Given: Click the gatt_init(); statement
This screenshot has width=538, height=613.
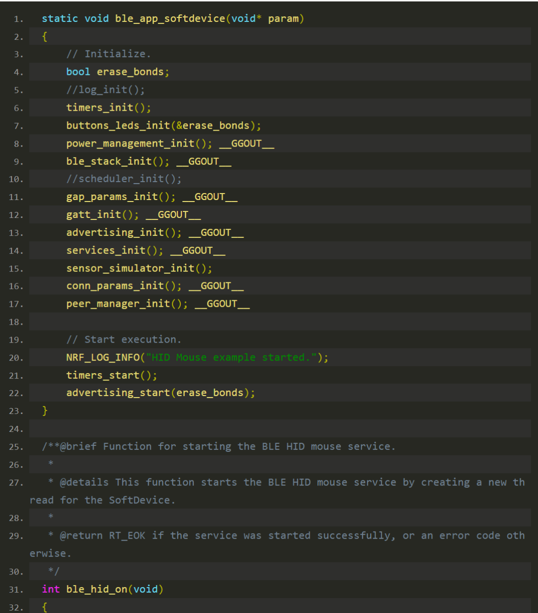Looking at the screenshot, I should (x=103, y=214).
